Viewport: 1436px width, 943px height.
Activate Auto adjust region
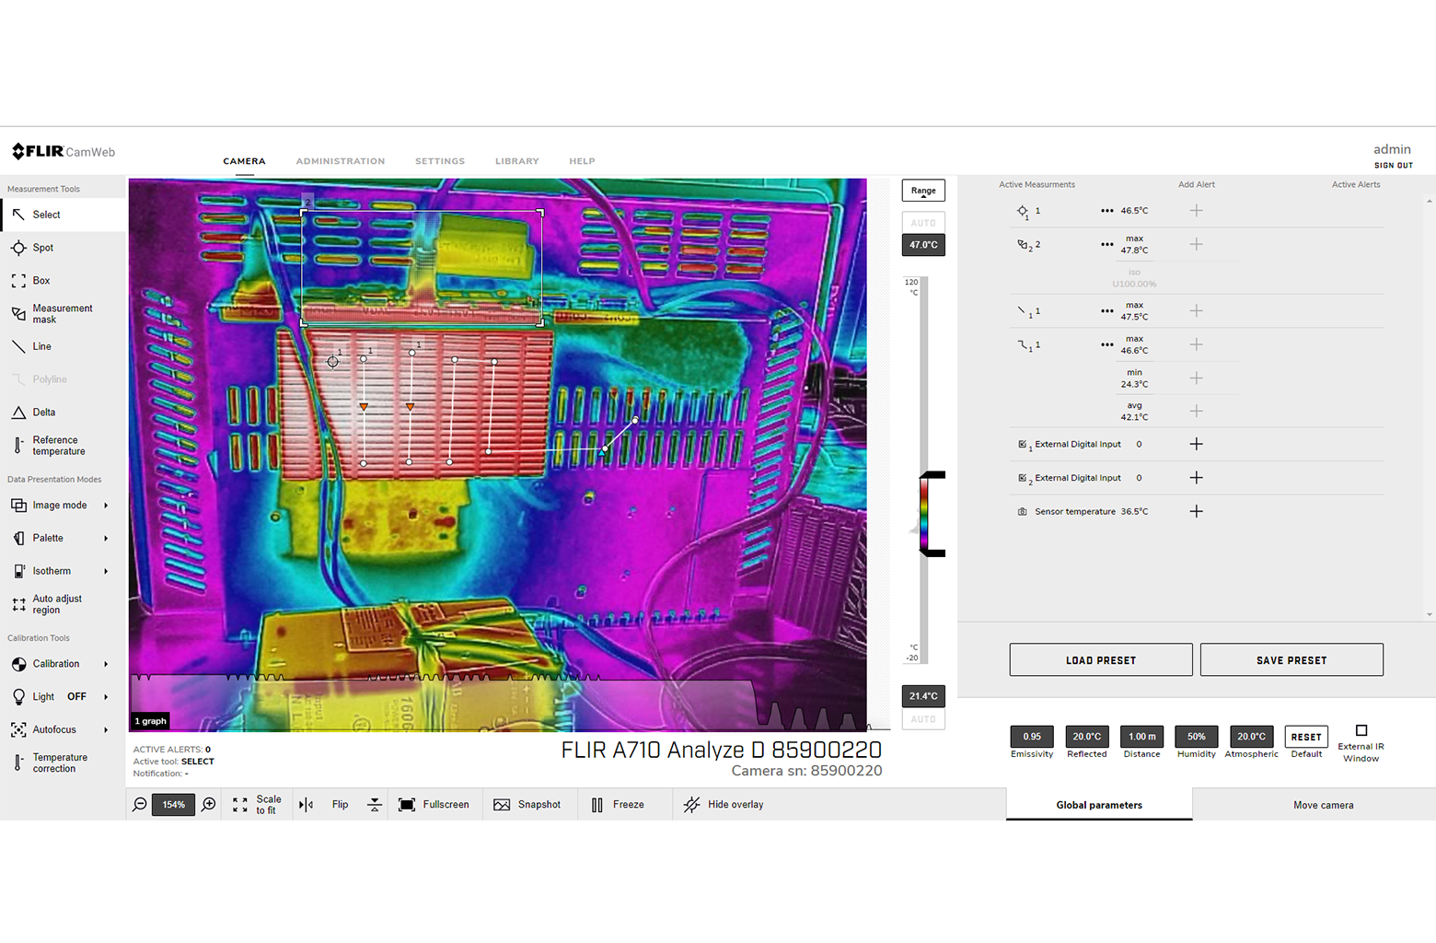[x=63, y=604]
